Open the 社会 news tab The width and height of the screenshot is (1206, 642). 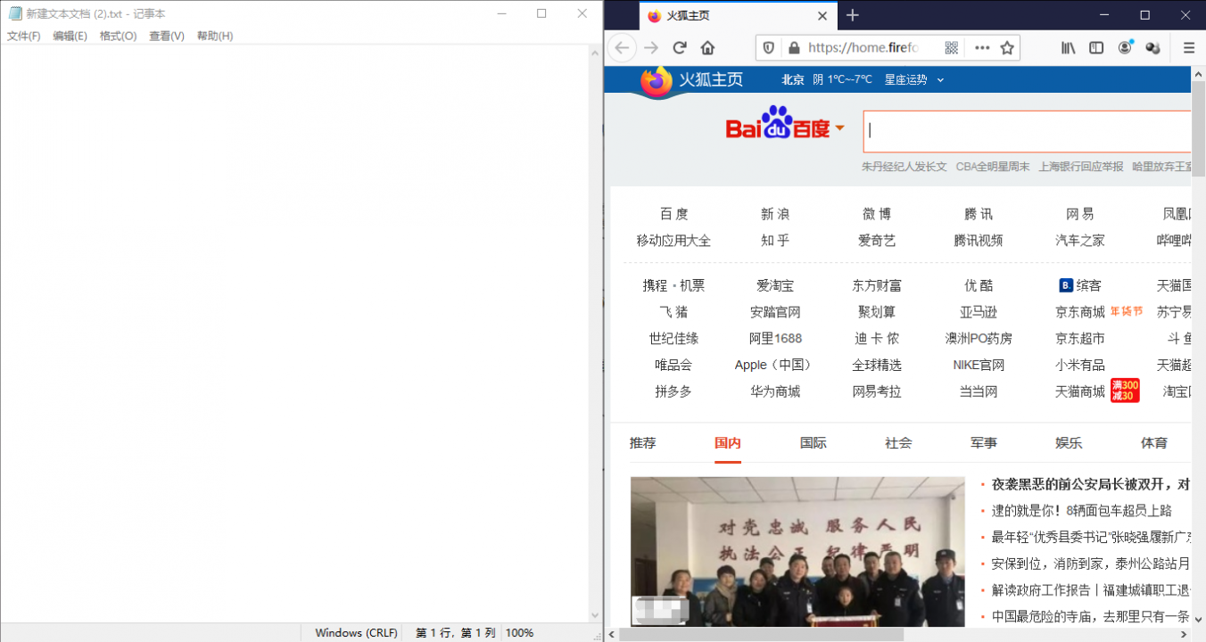(x=898, y=442)
